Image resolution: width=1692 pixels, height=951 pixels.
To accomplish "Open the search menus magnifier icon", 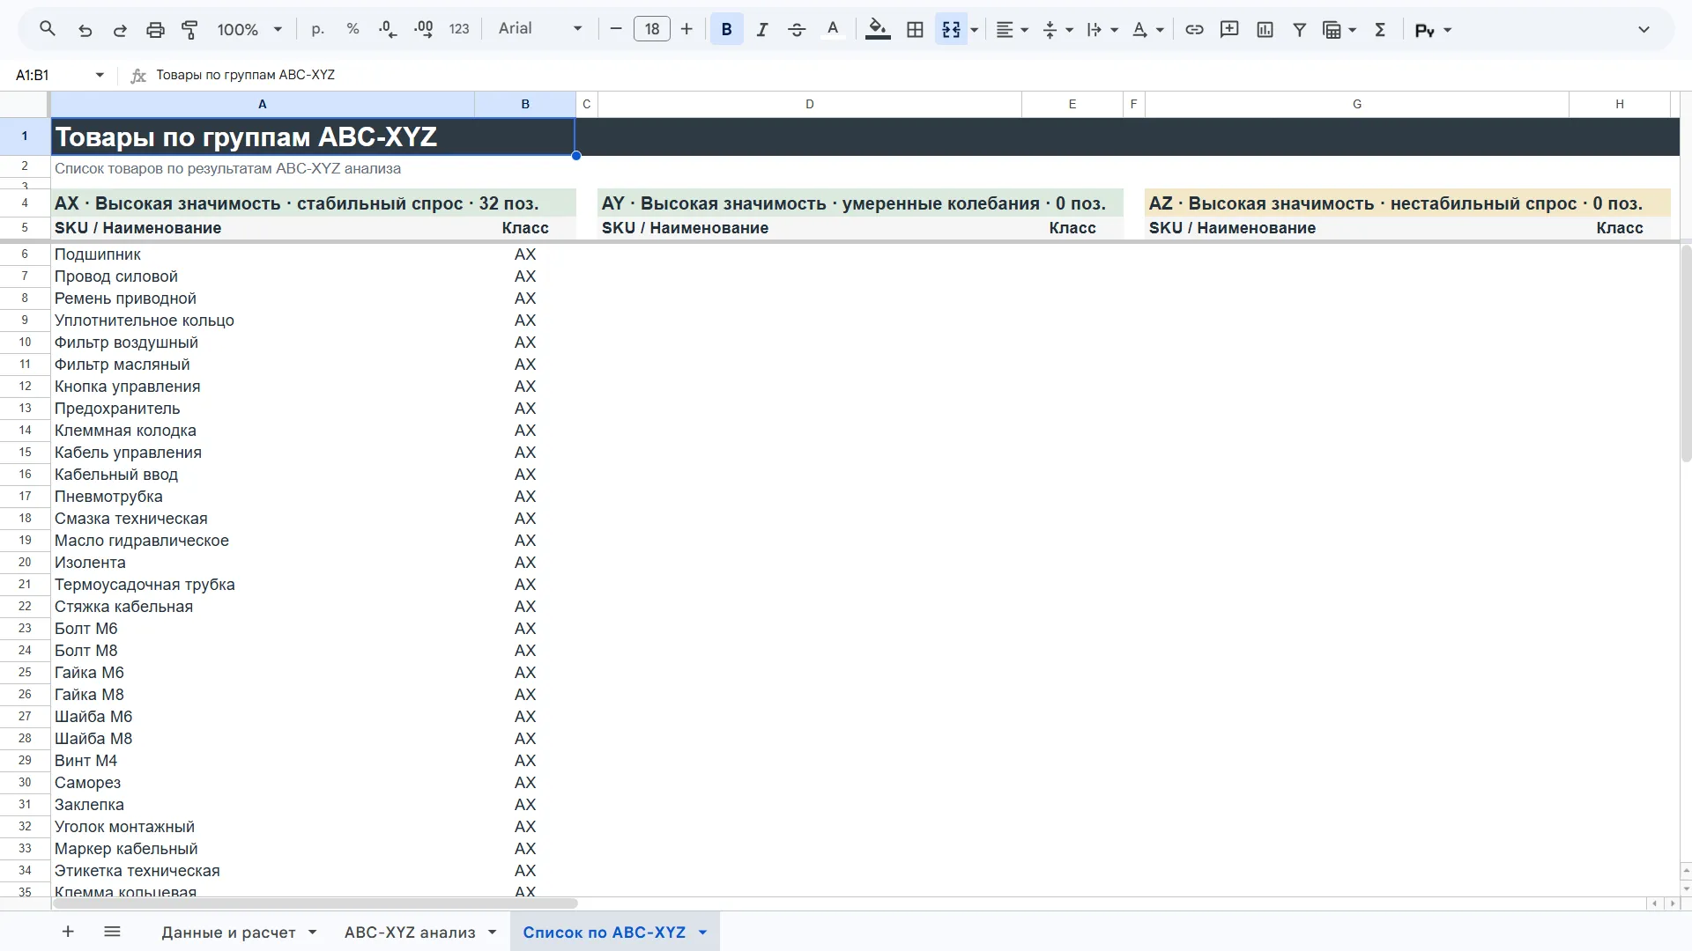I will click(48, 29).
